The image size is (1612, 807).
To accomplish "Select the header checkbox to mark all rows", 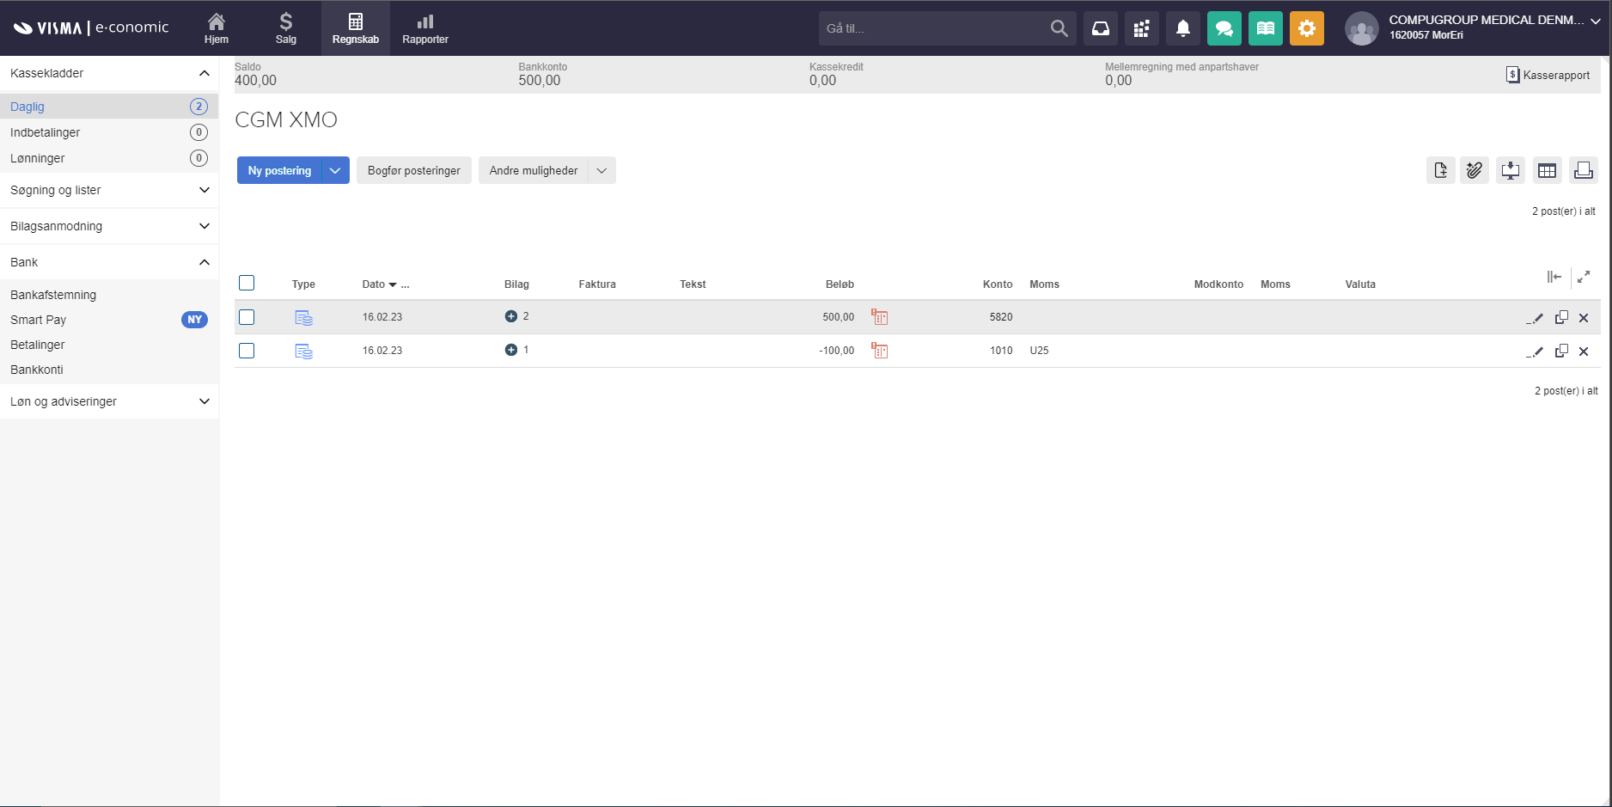I will point(247,282).
